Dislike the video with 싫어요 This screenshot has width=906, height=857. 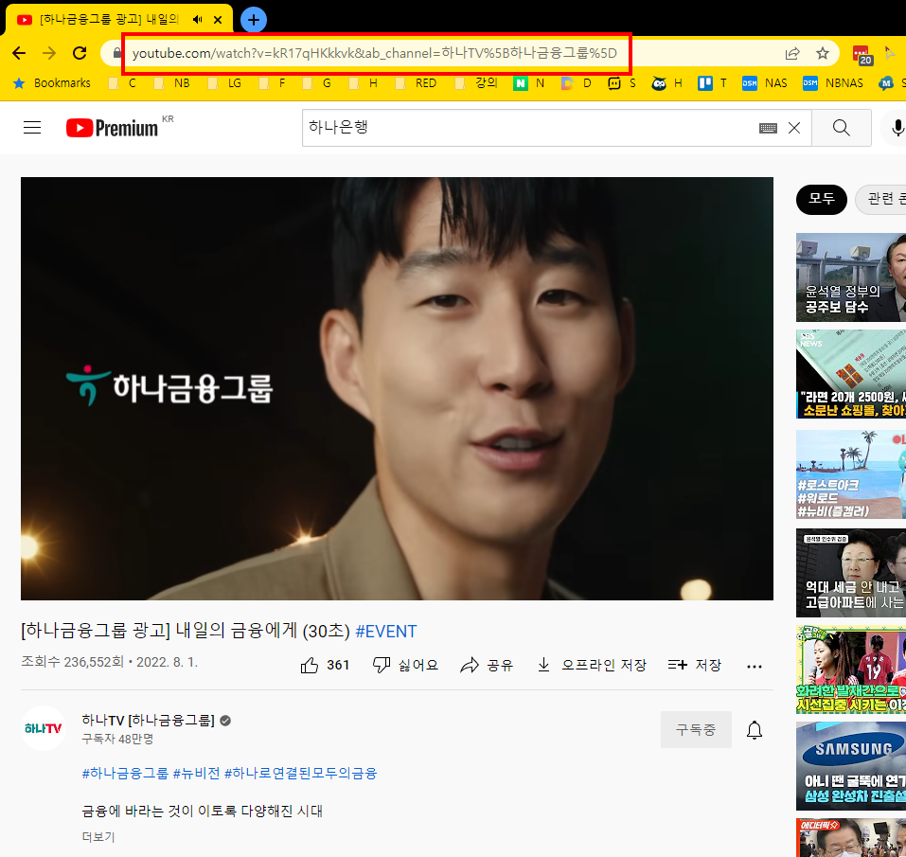coord(405,665)
